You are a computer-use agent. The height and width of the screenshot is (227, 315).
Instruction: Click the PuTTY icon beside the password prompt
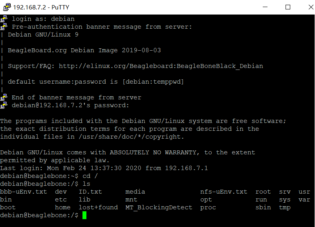4,105
